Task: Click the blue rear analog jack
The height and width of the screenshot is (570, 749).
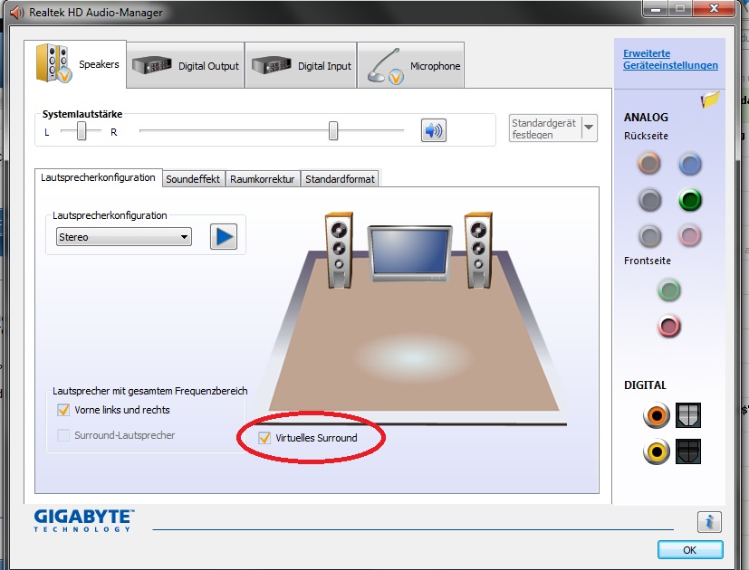Action: click(x=690, y=165)
